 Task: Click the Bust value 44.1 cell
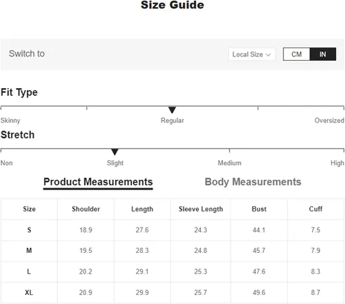click(259, 230)
